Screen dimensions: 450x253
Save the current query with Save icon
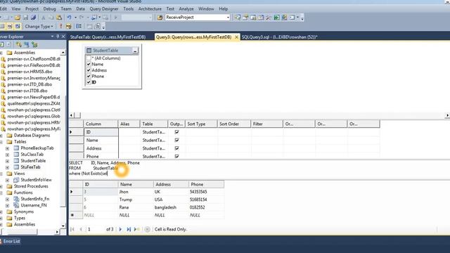click(x=25, y=18)
